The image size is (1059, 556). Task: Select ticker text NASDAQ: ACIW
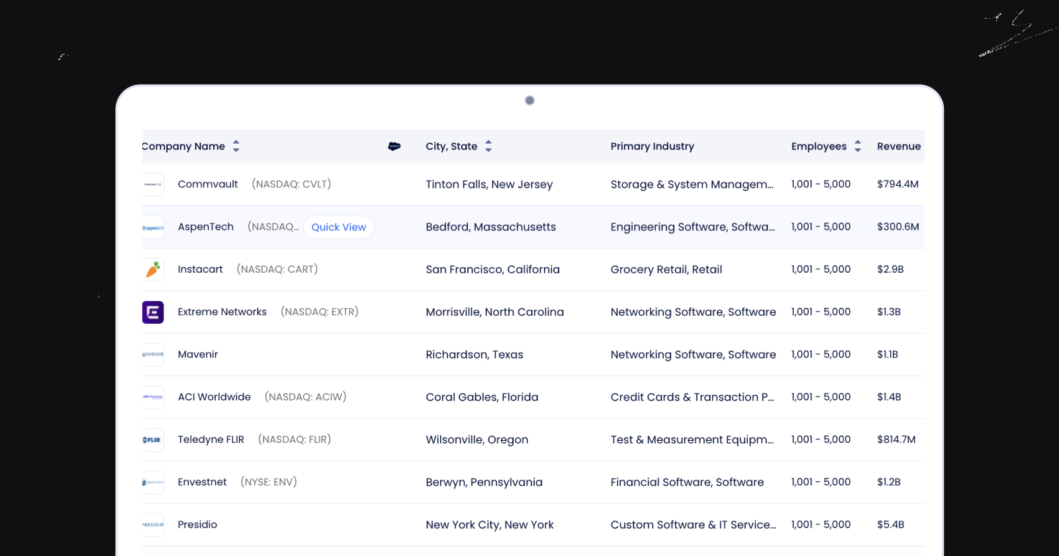pyautogui.click(x=306, y=397)
